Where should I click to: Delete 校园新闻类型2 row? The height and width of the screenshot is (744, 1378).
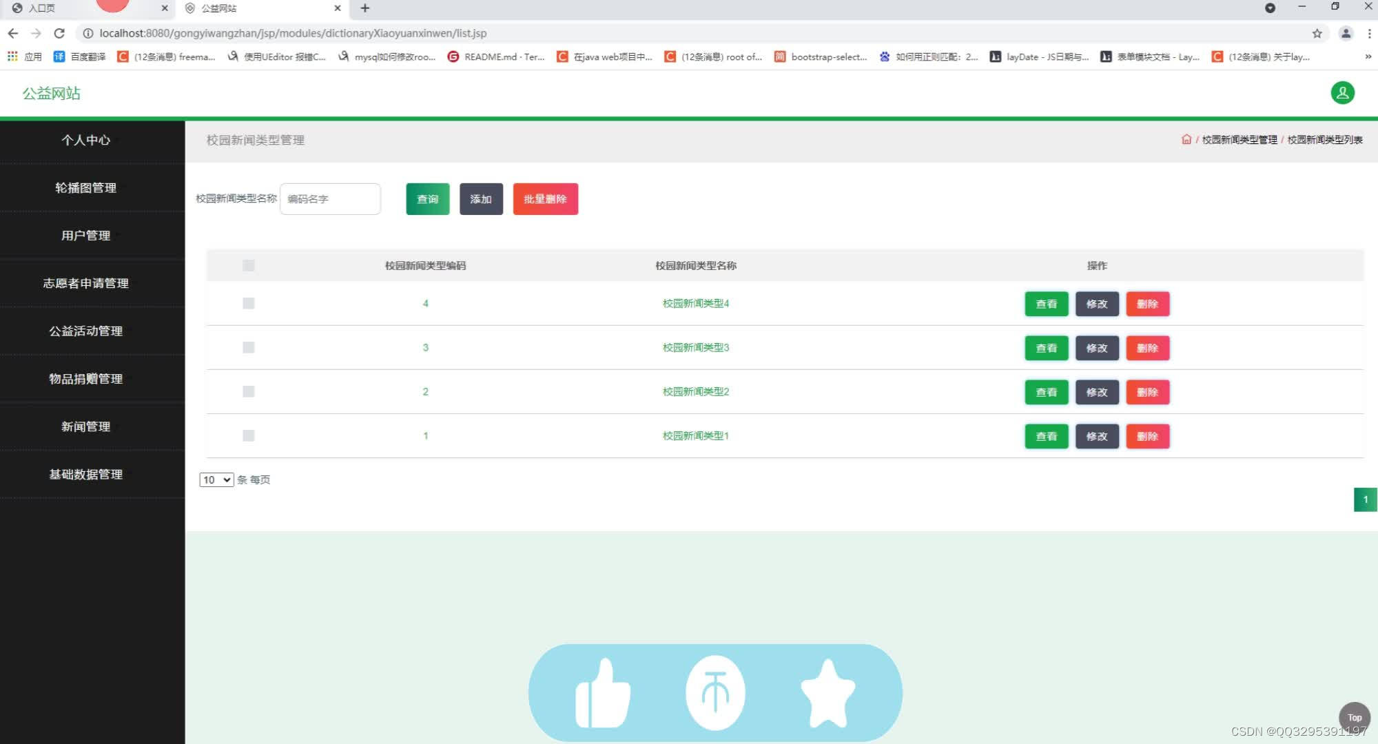(1148, 392)
